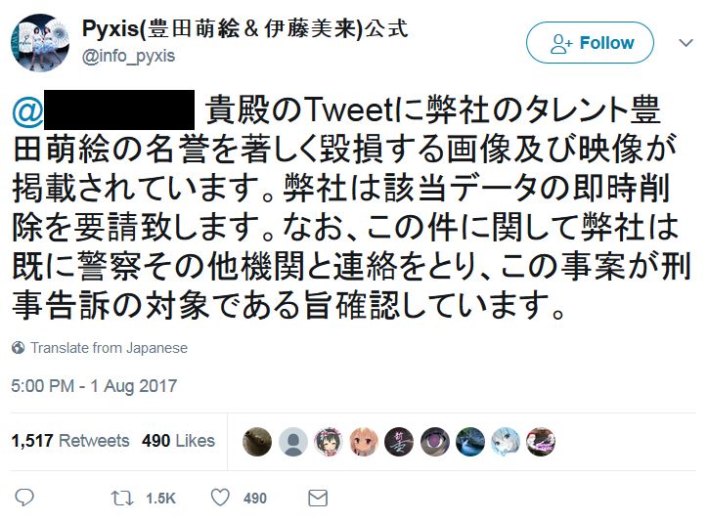Open the 5:00 PM - 1 Aug 2017 timestamp
Viewport: 708px width, 522px height.
pyautogui.click(x=94, y=386)
